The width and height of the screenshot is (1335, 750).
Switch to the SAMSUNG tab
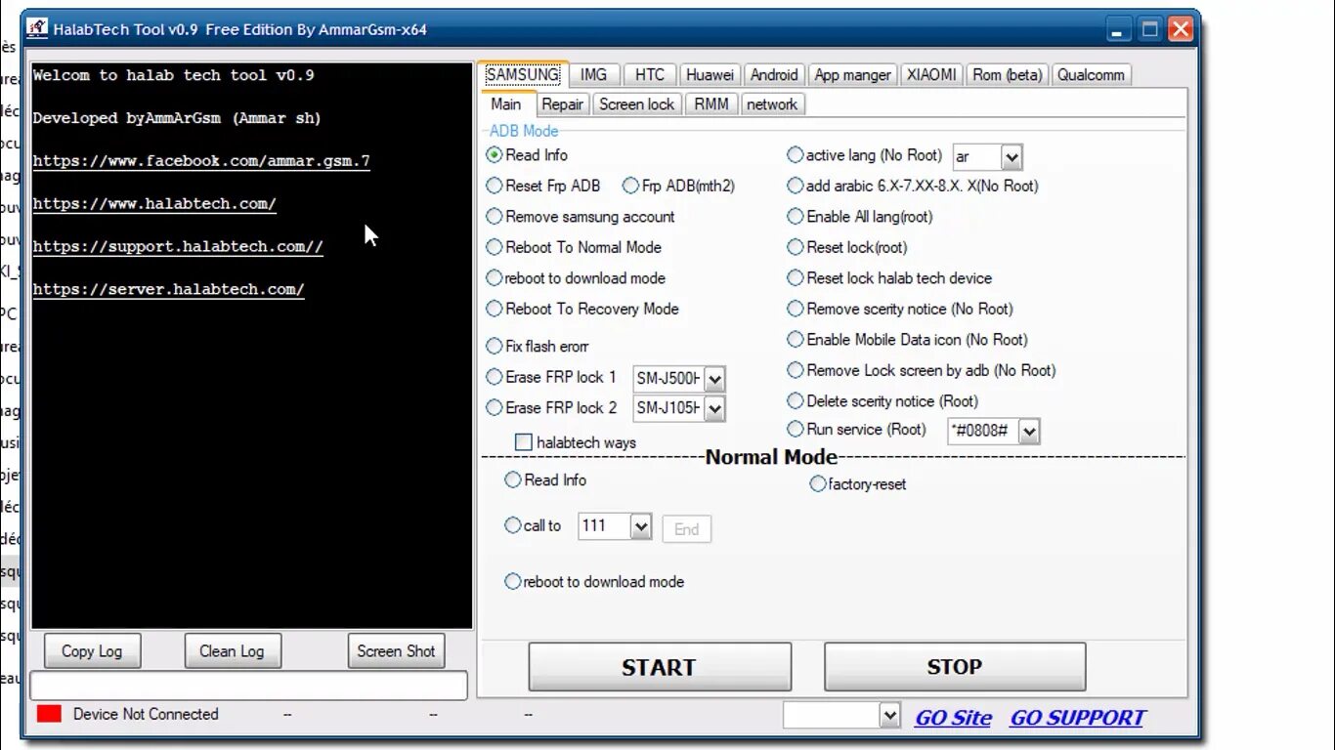pos(523,74)
